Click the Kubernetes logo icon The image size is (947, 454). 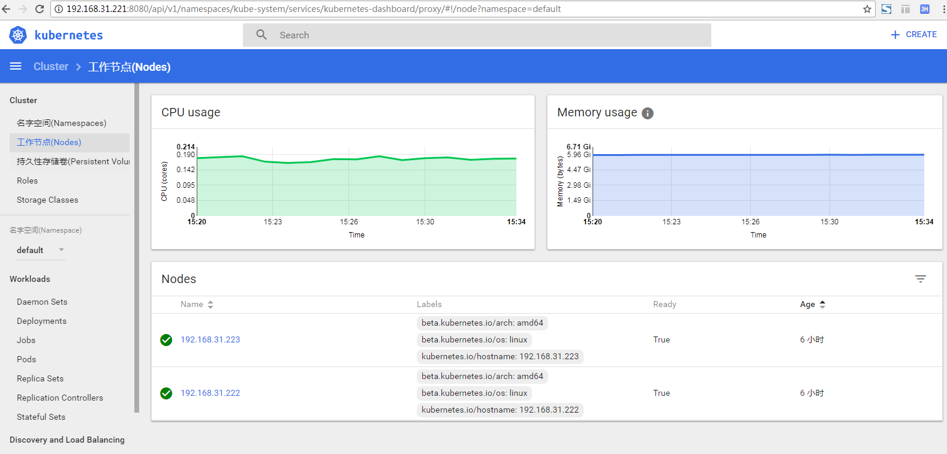18,35
